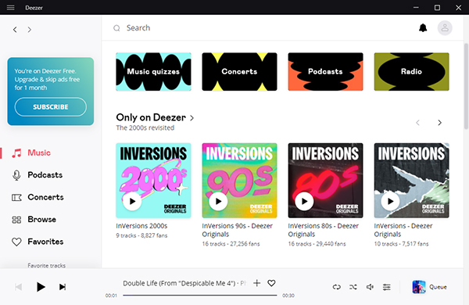Select Music in the sidebar

coord(39,152)
